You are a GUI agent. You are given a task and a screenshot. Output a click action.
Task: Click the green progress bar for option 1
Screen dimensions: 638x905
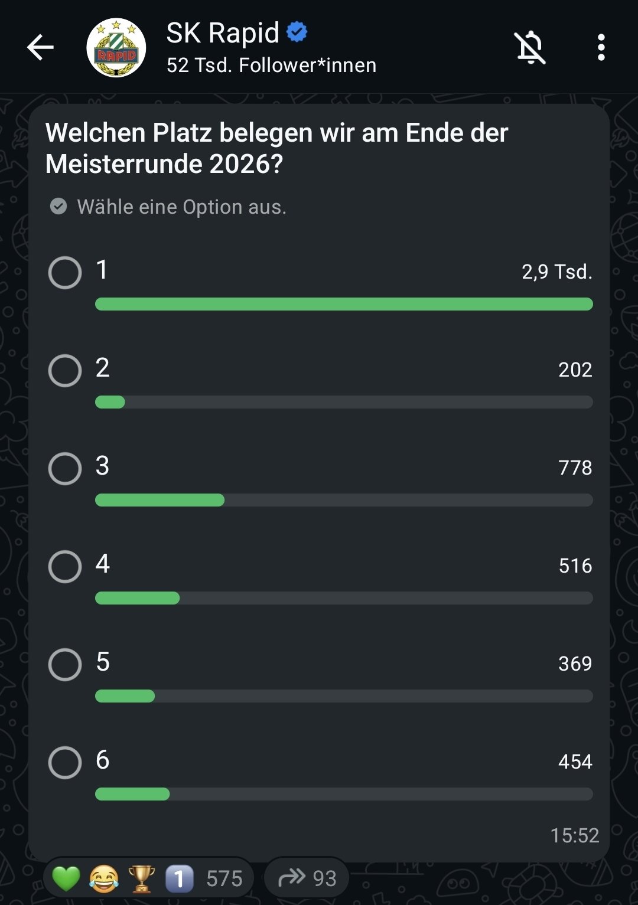(344, 304)
